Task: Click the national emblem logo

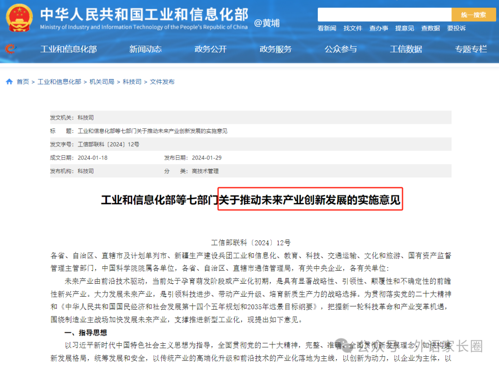Action: [x=19, y=18]
